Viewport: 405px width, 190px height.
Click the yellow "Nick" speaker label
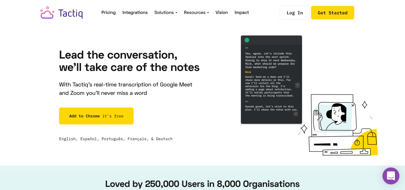click(x=248, y=72)
